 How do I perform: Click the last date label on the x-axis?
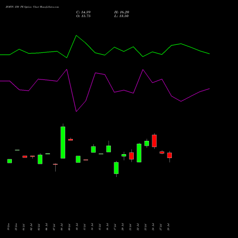tap(169, 227)
